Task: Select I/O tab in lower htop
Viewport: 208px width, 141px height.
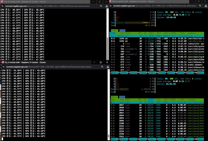Action: coord(122,97)
